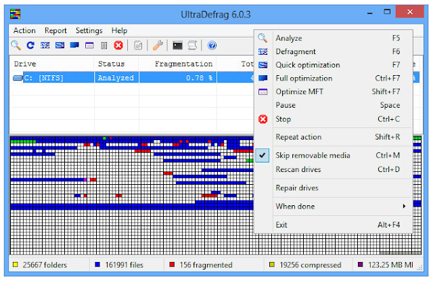This screenshot has width=433, height=281.
Task: Click the Status column header
Action: pyautogui.click(x=116, y=64)
